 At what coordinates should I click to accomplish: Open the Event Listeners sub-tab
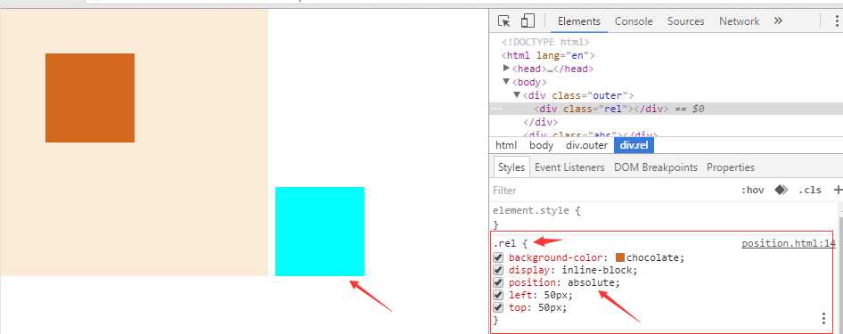click(569, 167)
